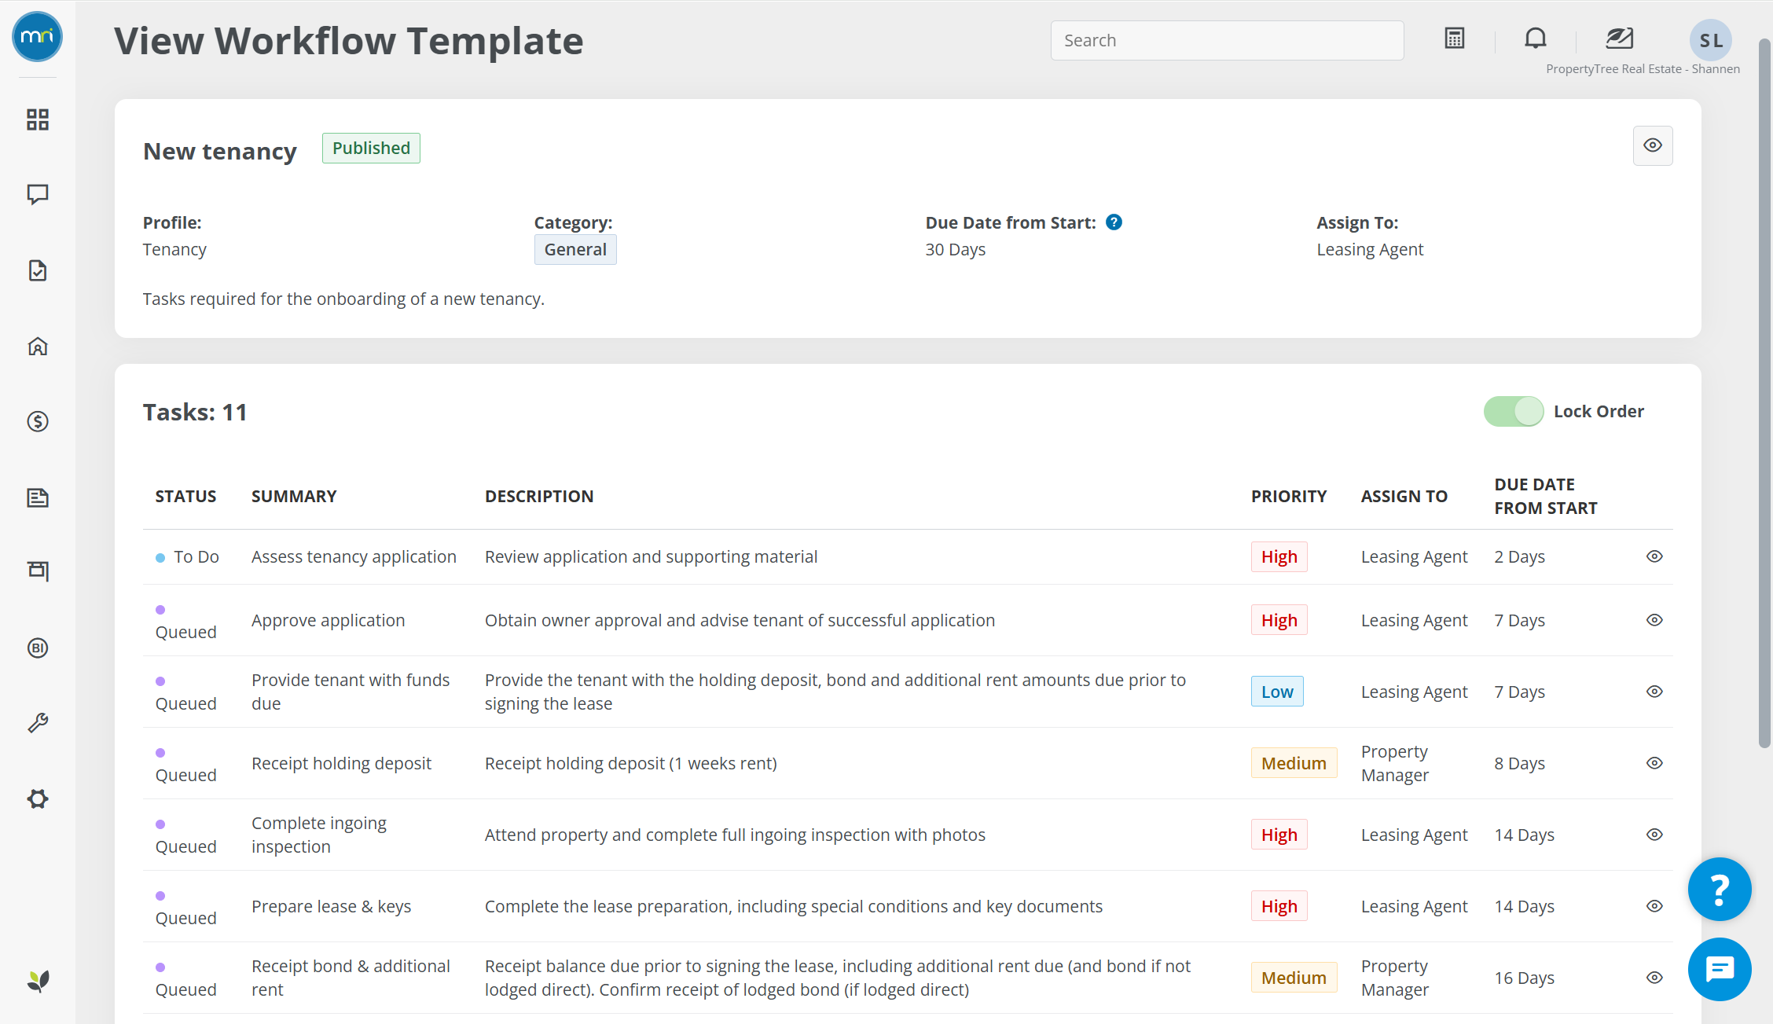Screen dimensions: 1773x1024
Task: Open the maintenance wrench sidebar icon
Action: point(38,723)
